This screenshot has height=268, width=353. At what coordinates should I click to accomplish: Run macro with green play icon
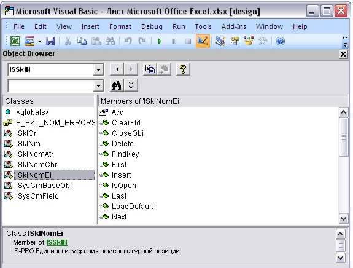(160, 41)
